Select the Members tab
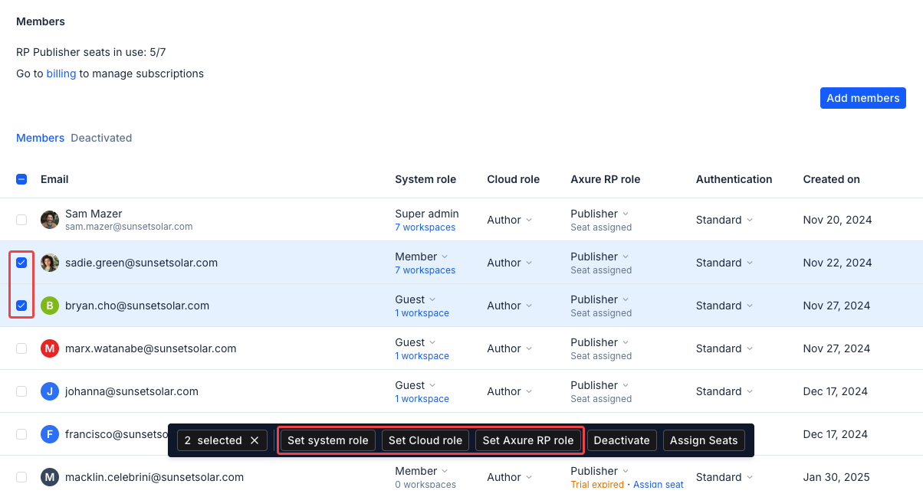This screenshot has height=497, width=923. 40,138
